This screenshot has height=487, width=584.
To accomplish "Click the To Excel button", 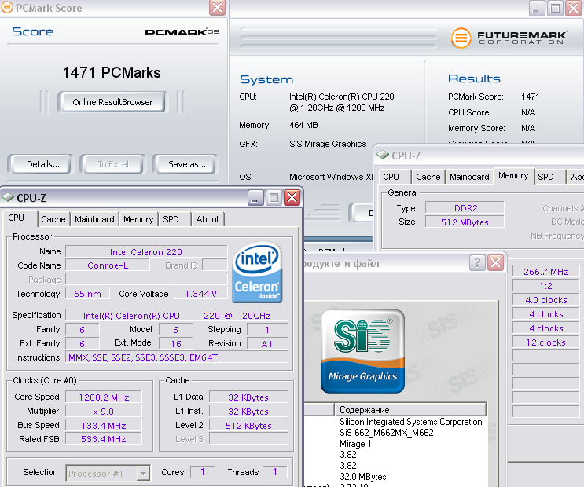I will coord(113,164).
